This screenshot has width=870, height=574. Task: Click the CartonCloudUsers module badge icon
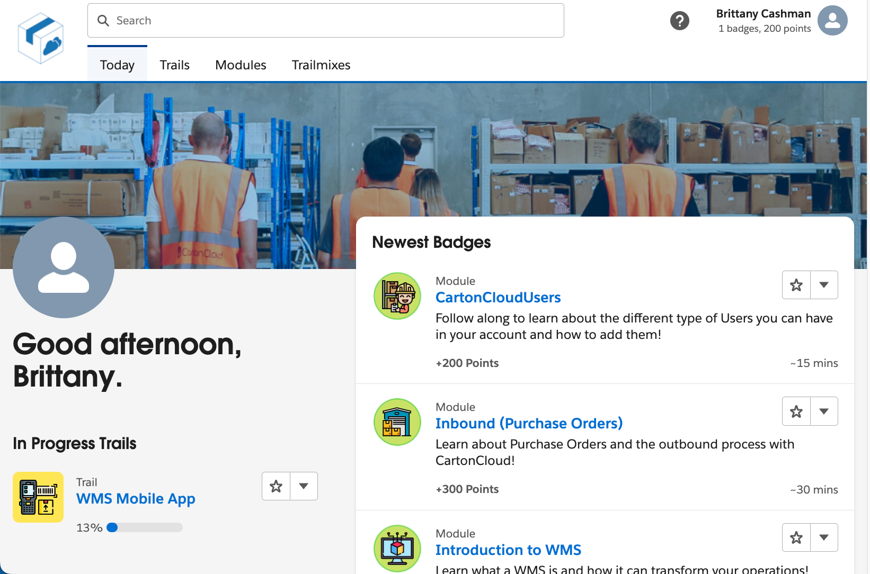397,295
